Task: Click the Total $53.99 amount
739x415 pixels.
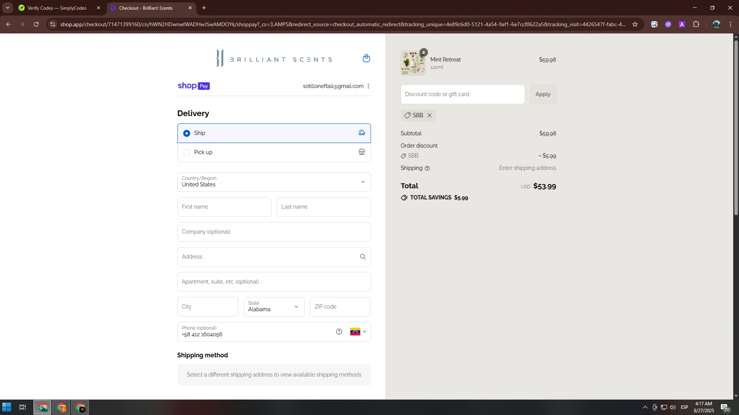Action: (544, 186)
